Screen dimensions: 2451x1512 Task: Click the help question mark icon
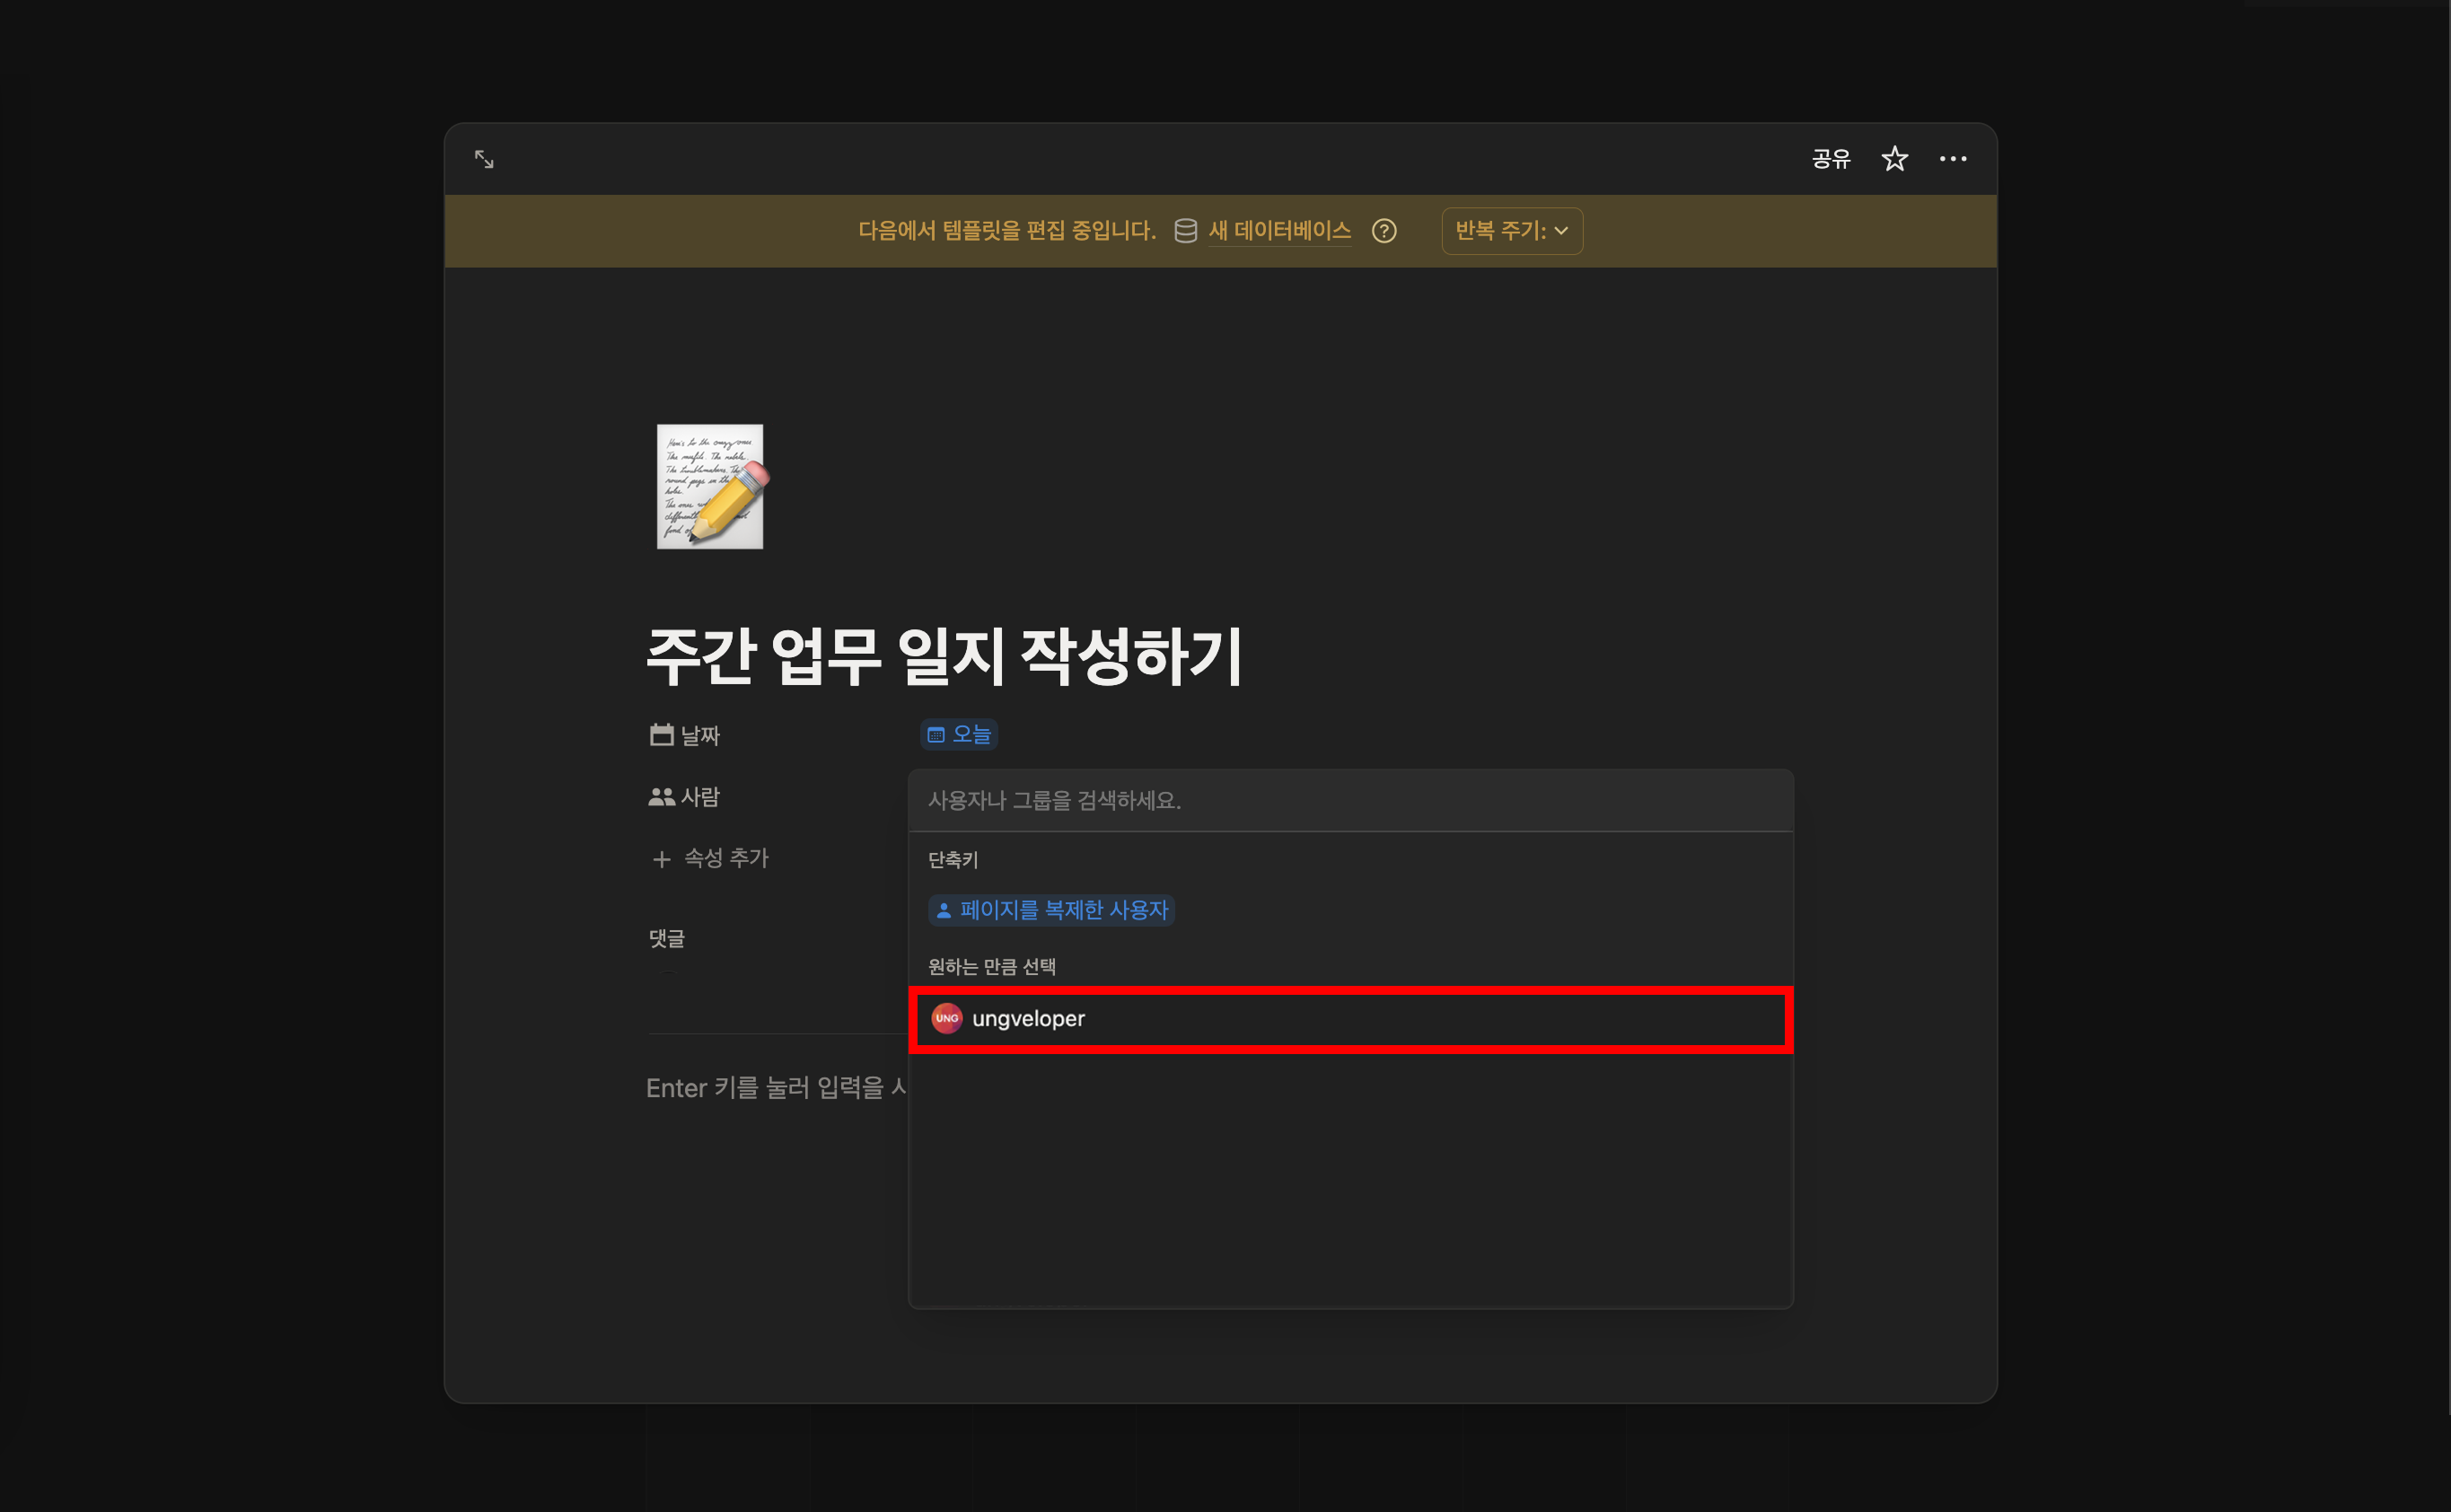coord(1384,231)
